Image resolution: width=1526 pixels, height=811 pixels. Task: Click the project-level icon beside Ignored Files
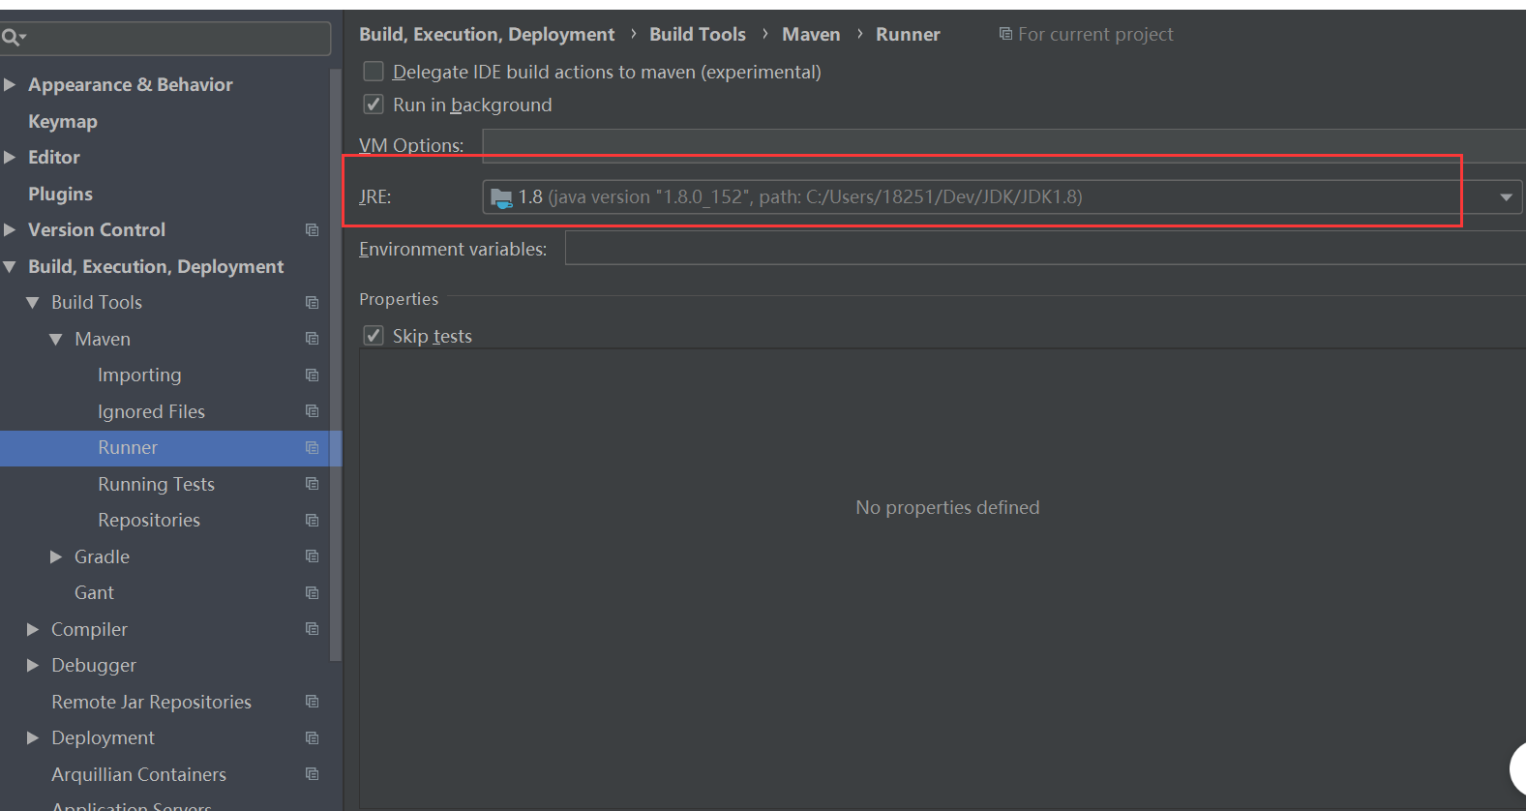tap(312, 411)
